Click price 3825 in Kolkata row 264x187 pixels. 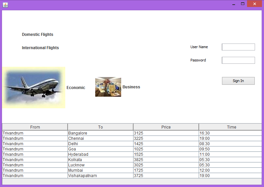point(166,160)
